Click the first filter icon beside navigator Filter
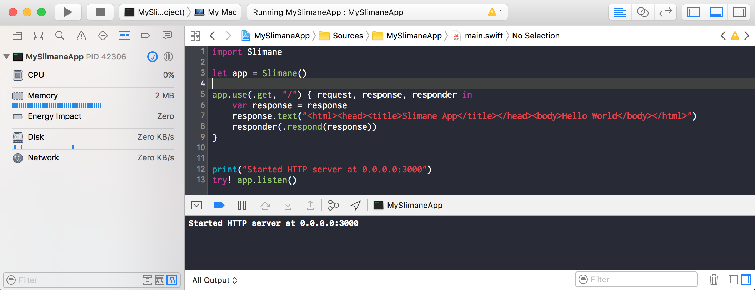This screenshot has width=755, height=290. pos(147,280)
